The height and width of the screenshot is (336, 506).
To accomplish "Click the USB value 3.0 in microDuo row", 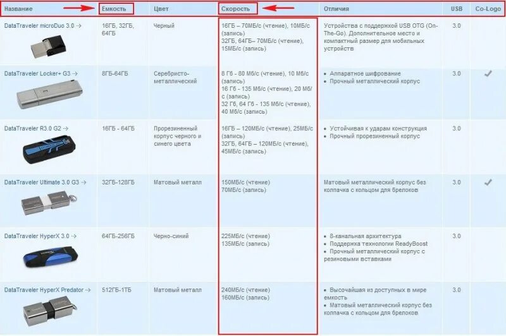I will [x=456, y=25].
